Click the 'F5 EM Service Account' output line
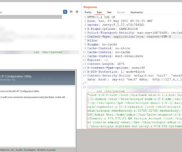182x152 pixels. click(135, 118)
